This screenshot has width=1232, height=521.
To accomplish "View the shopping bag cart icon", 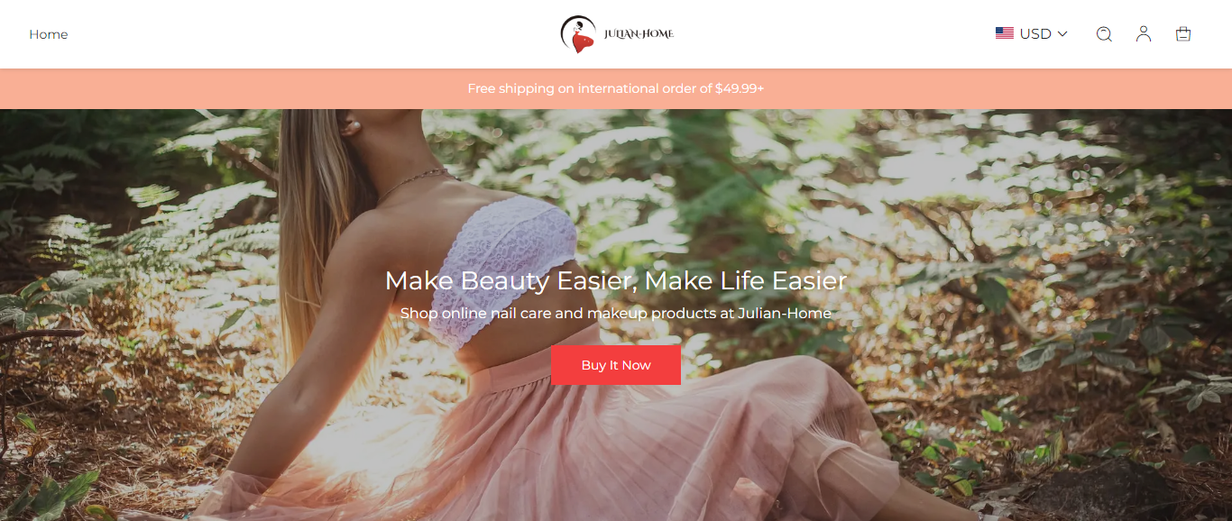I will [1183, 34].
